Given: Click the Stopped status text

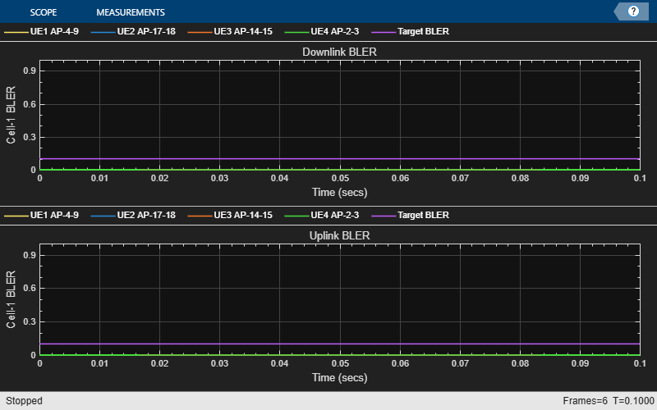Looking at the screenshot, I should point(22,401).
